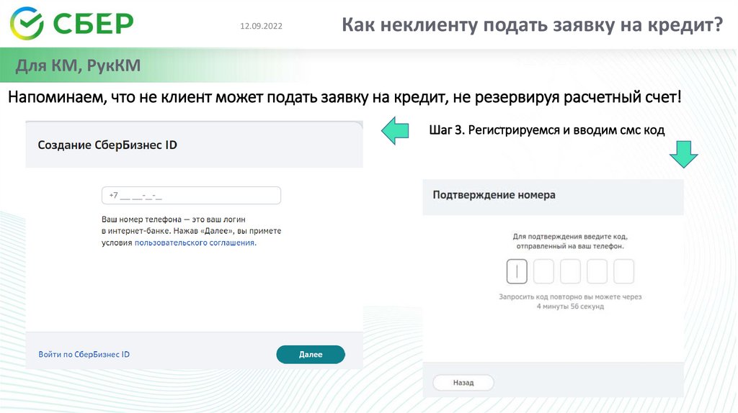This screenshot has width=738, height=413.
Task: Click the СБЕР wordmark text
Action: click(x=93, y=24)
